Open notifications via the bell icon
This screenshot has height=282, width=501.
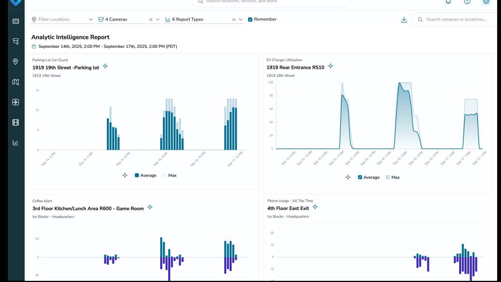[x=448, y=1]
